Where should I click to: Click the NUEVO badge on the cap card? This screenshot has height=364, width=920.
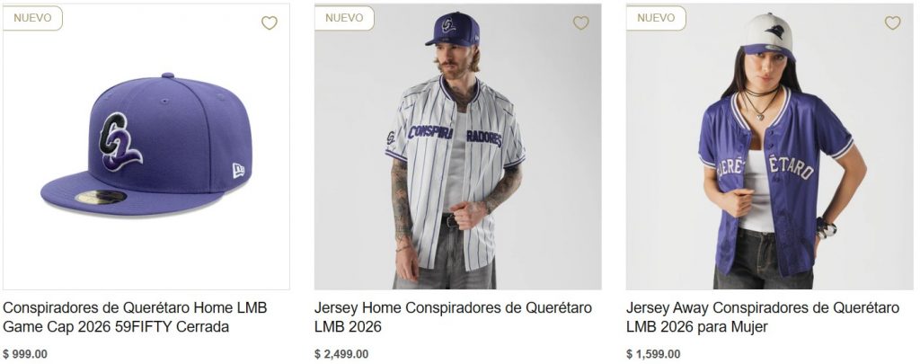coord(33,18)
